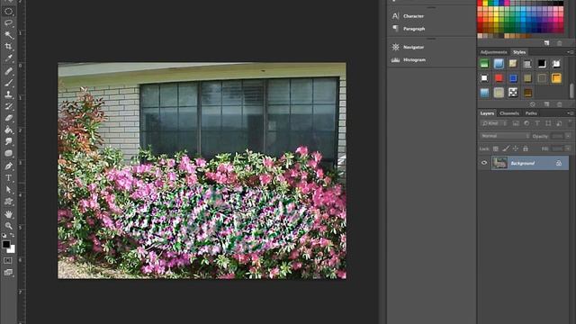Switch to the Paths tab
Image resolution: width=576 pixels, height=324 pixels.
[531, 113]
